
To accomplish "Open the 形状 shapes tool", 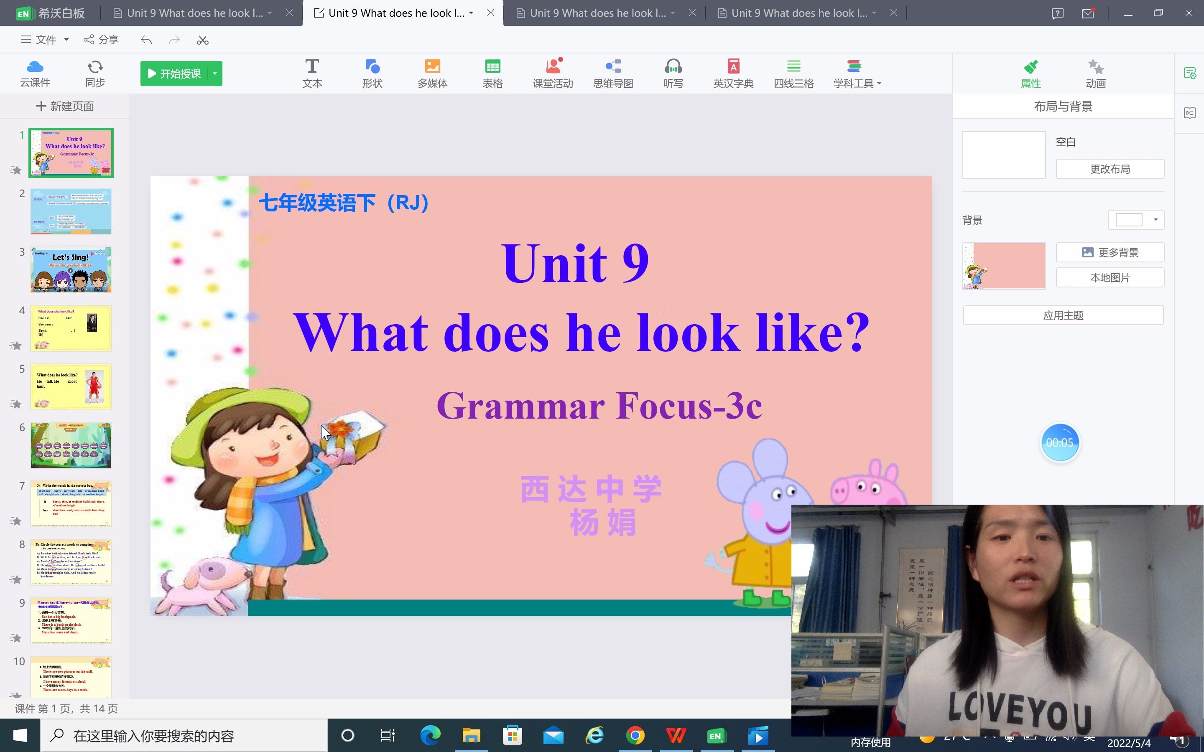I will click(x=372, y=73).
